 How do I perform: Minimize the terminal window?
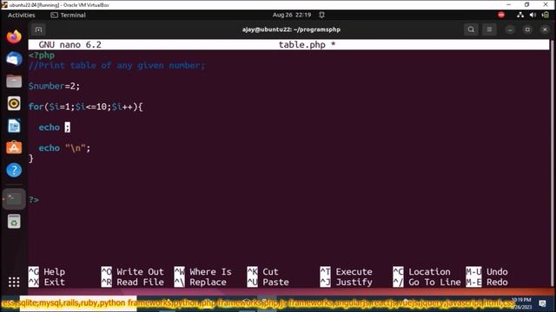510,29
